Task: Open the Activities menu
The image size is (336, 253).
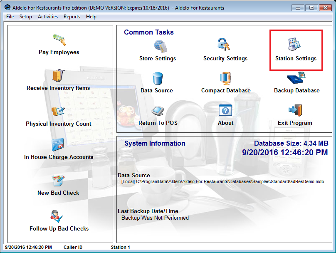Action: click(x=48, y=17)
